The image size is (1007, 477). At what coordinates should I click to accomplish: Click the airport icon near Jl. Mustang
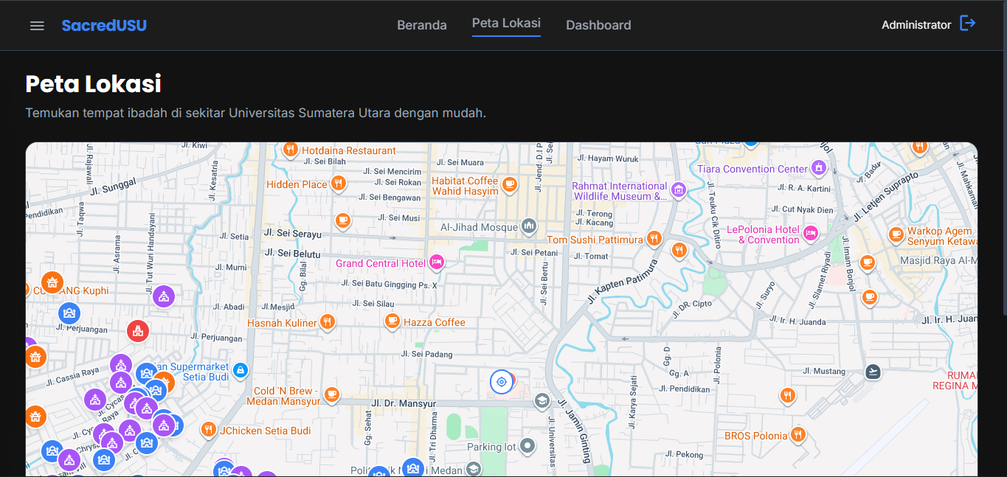873,371
